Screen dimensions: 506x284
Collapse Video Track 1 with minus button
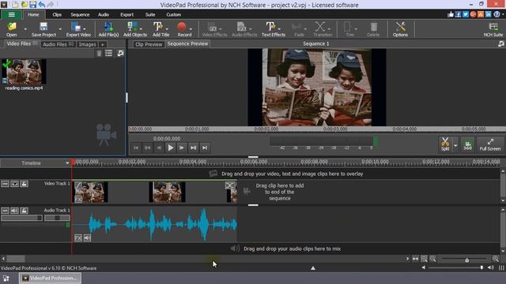coord(5,184)
